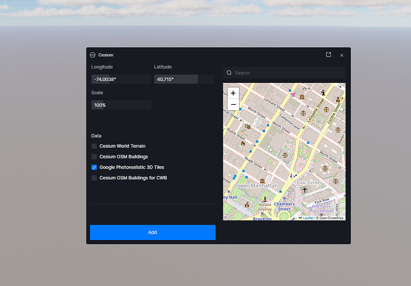The width and height of the screenshot is (411, 286).
Task: Click the Scale value field 100%
Action: click(x=121, y=105)
